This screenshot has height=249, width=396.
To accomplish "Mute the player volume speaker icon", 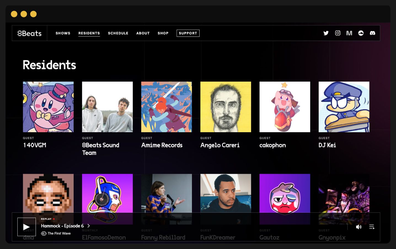I will pyautogui.click(x=358, y=227).
